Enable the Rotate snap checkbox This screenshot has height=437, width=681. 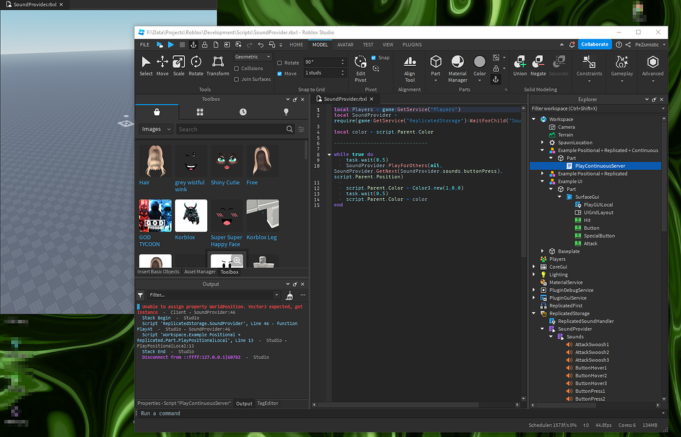click(280, 63)
